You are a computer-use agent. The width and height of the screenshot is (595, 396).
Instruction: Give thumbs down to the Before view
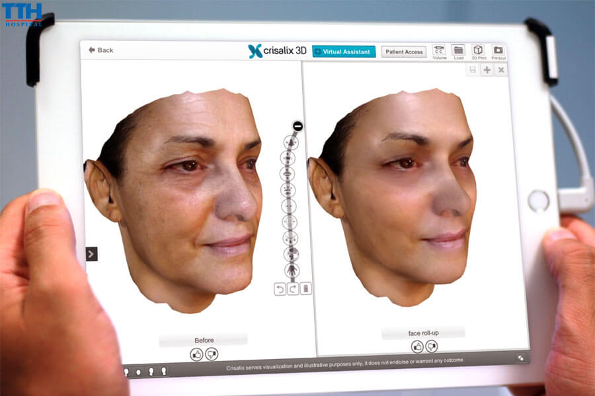pyautogui.click(x=212, y=354)
